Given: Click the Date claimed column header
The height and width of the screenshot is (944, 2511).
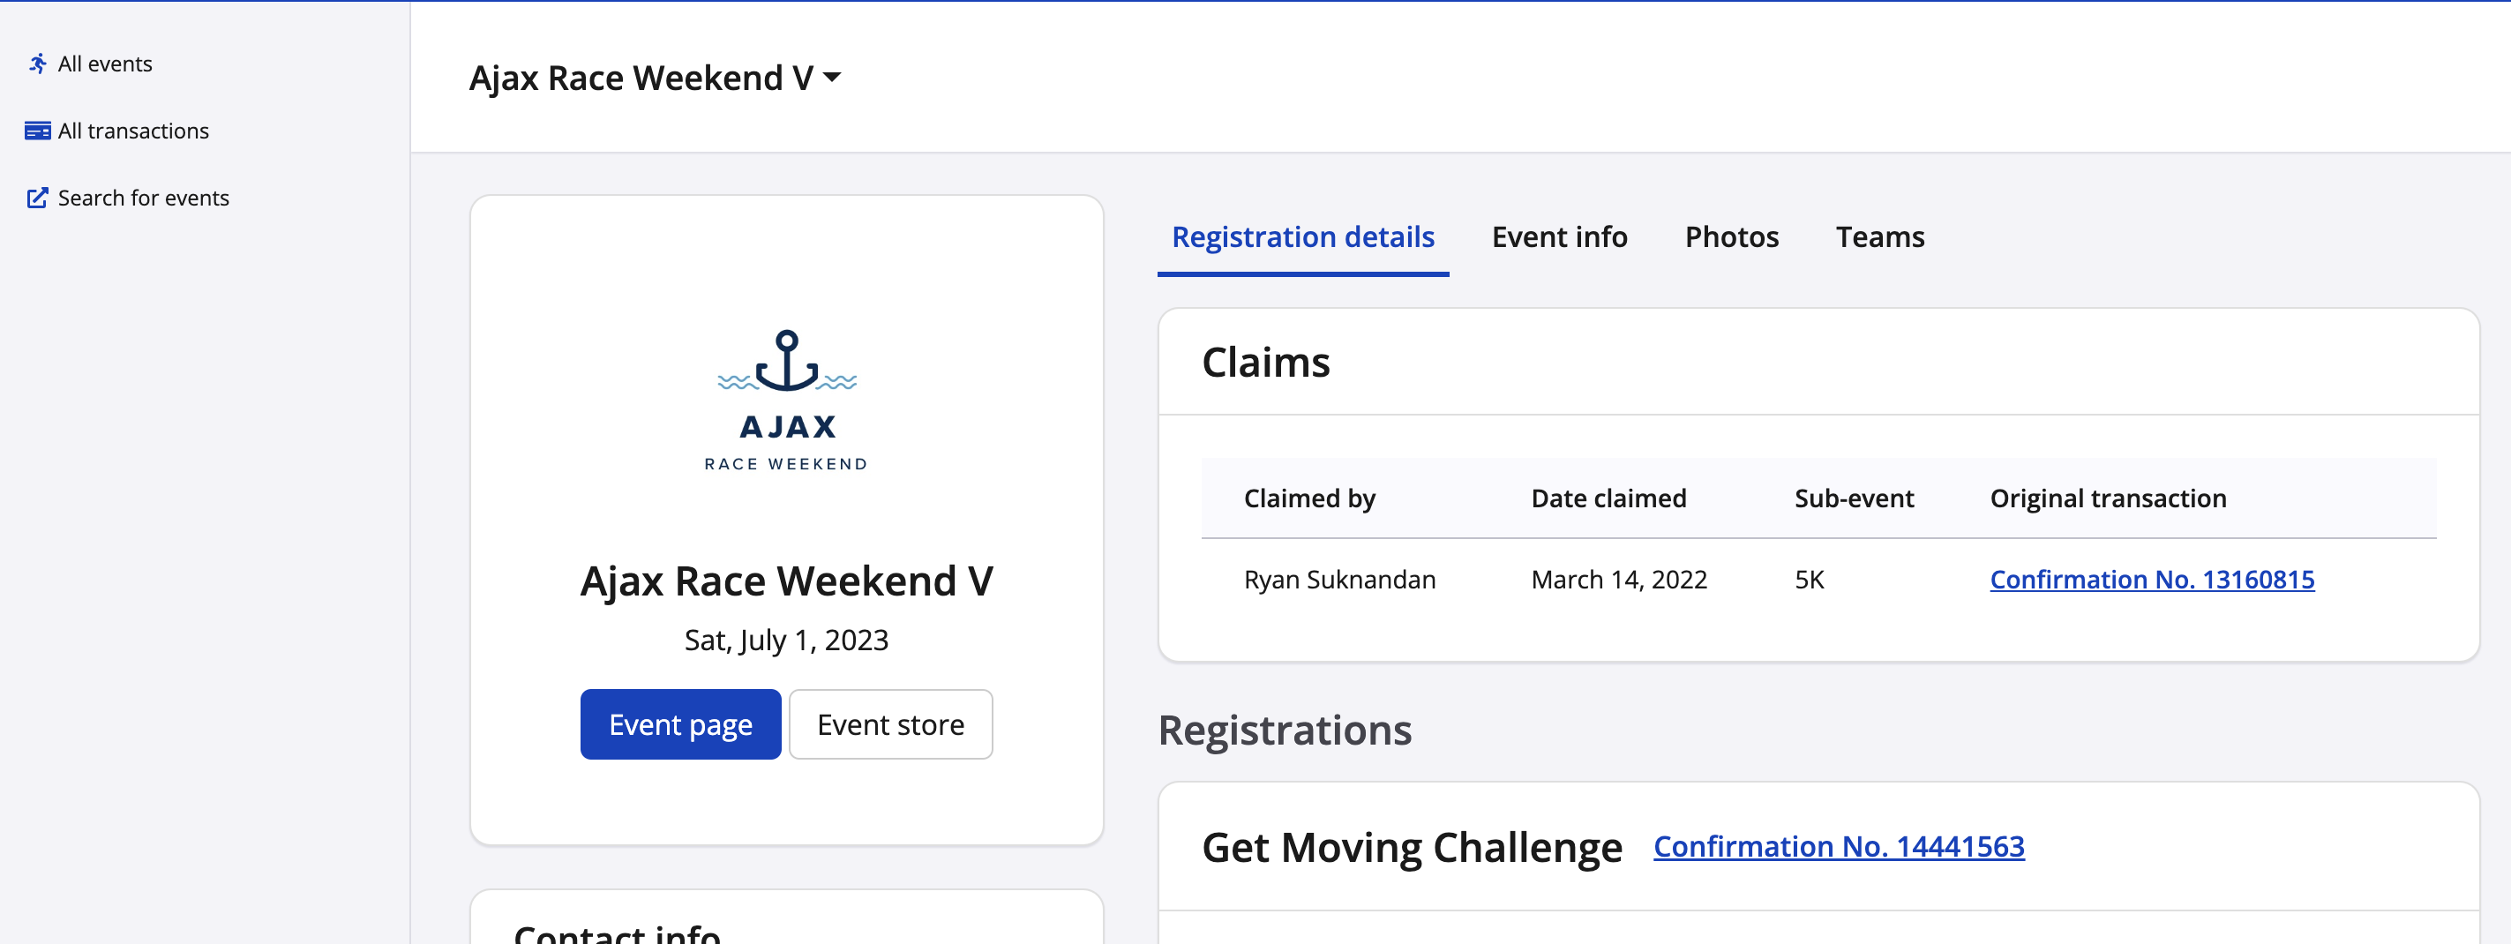Looking at the screenshot, I should (x=1608, y=498).
